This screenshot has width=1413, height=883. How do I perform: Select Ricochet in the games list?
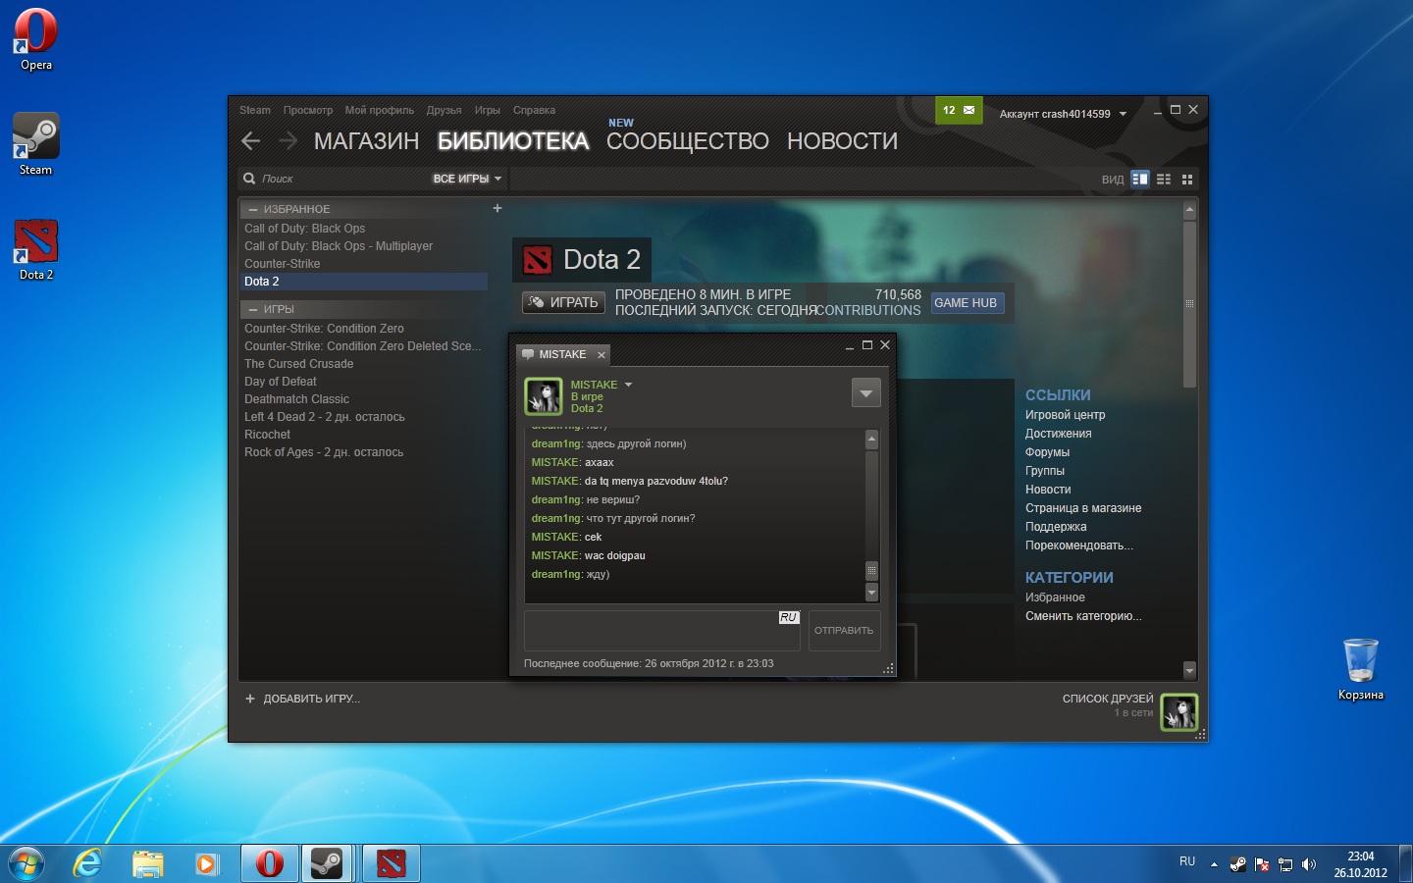point(363,435)
